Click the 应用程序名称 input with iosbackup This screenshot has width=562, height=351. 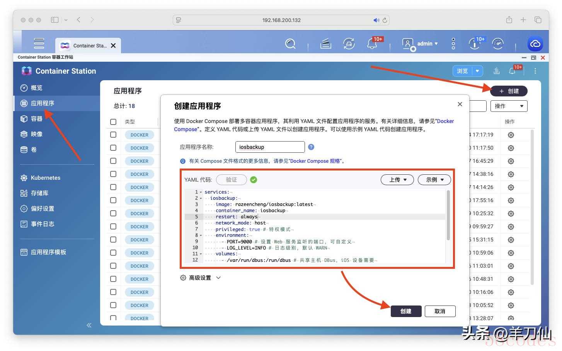270,147
